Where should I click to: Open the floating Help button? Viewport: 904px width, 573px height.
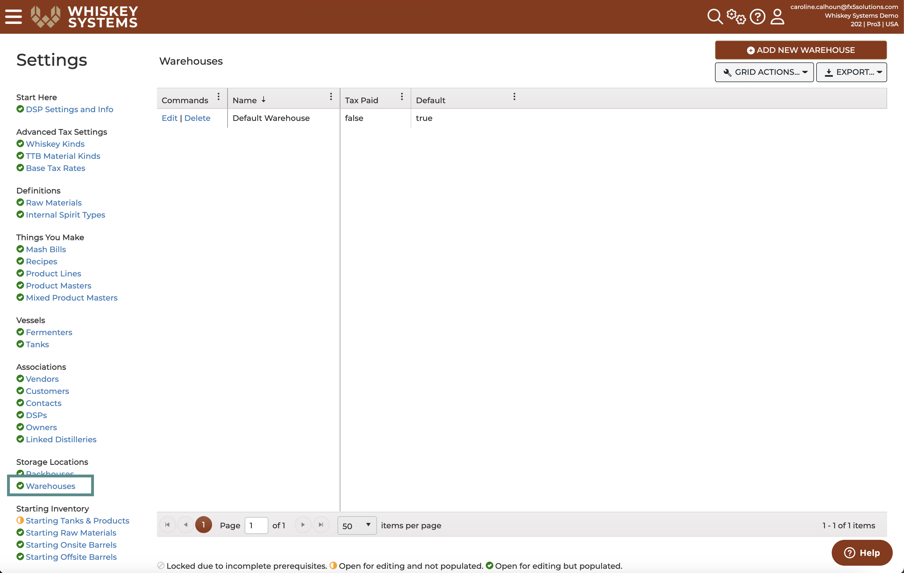(x=862, y=553)
